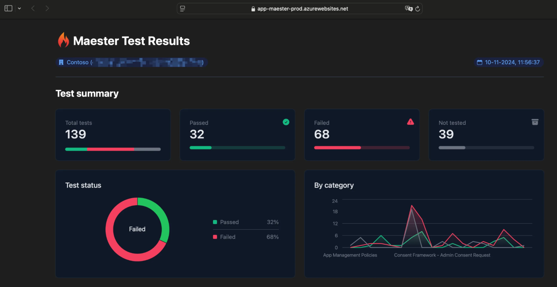
Task: Go forward using the browser forward arrow
Action: (47, 8)
